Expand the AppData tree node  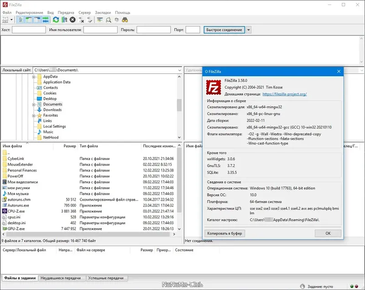pyautogui.click(x=34, y=77)
